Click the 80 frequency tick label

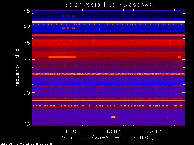[27, 124]
